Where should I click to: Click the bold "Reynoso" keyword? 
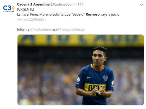93,15
